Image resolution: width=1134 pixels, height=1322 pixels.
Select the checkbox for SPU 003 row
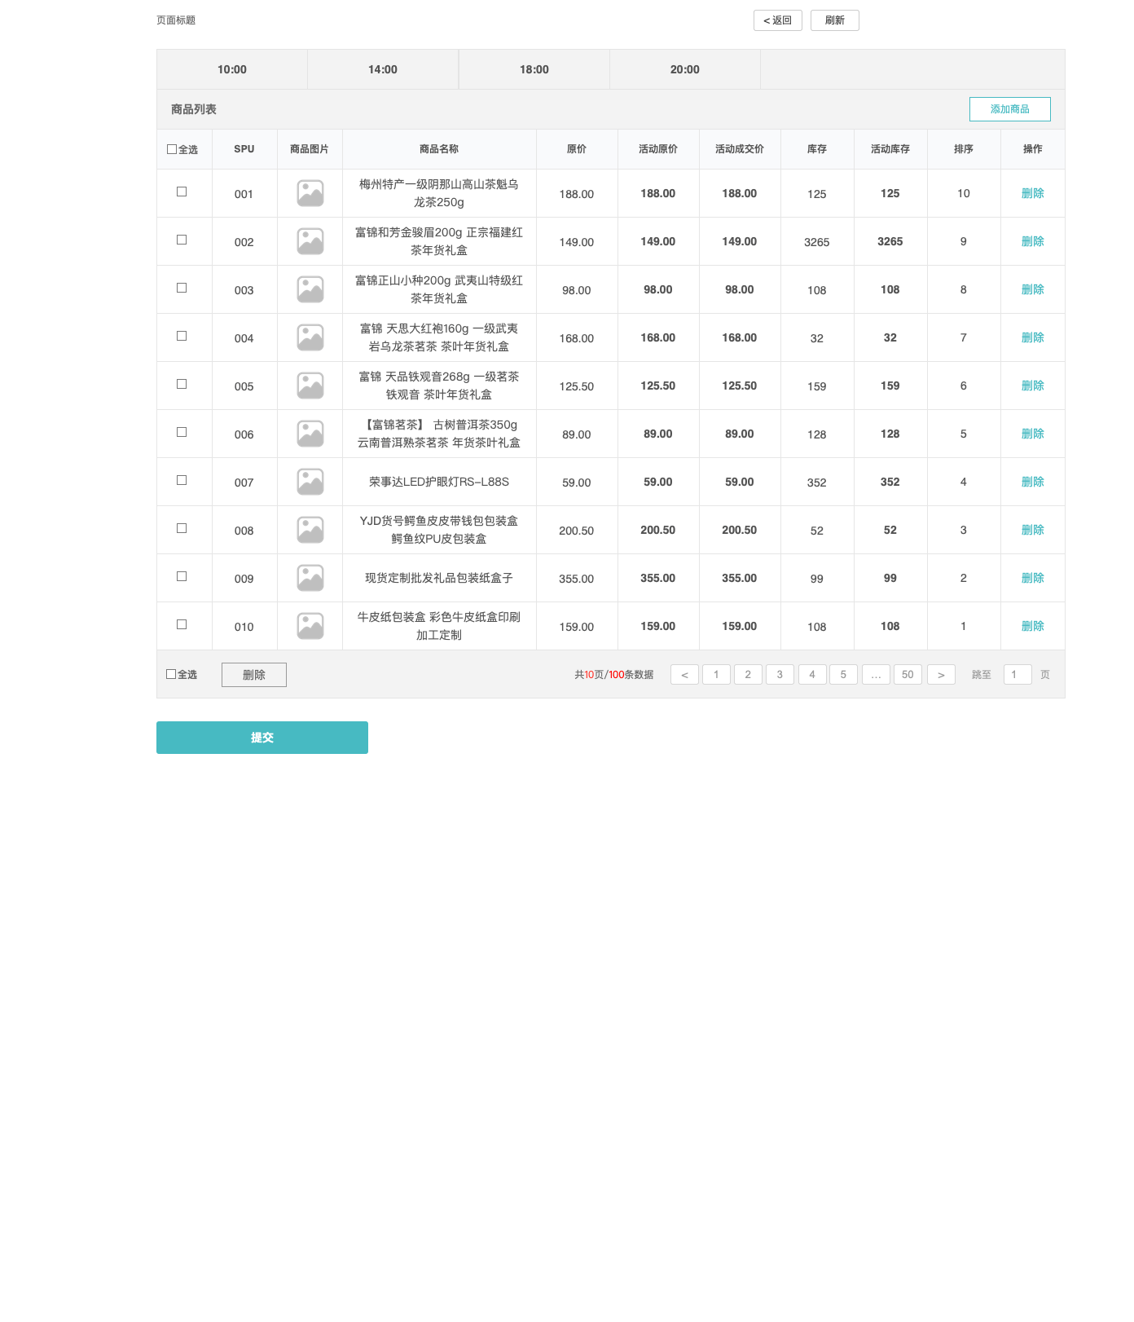point(182,288)
